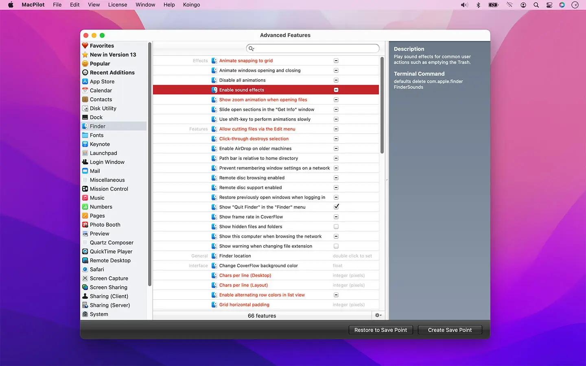The image size is (586, 366).
Task: Click the Dock icon in sidebar
Action: (85, 117)
